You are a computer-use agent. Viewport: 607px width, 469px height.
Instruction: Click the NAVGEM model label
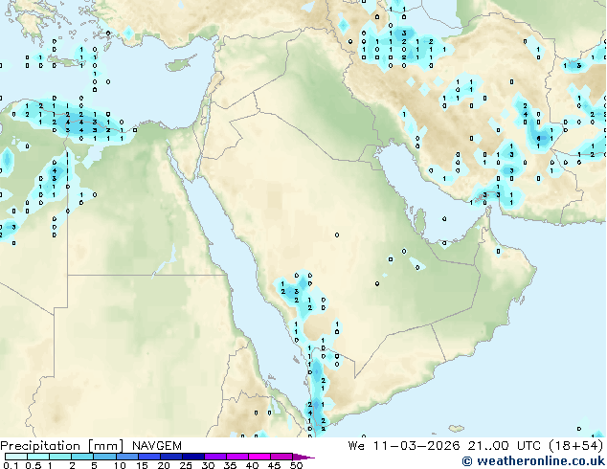click(x=157, y=446)
